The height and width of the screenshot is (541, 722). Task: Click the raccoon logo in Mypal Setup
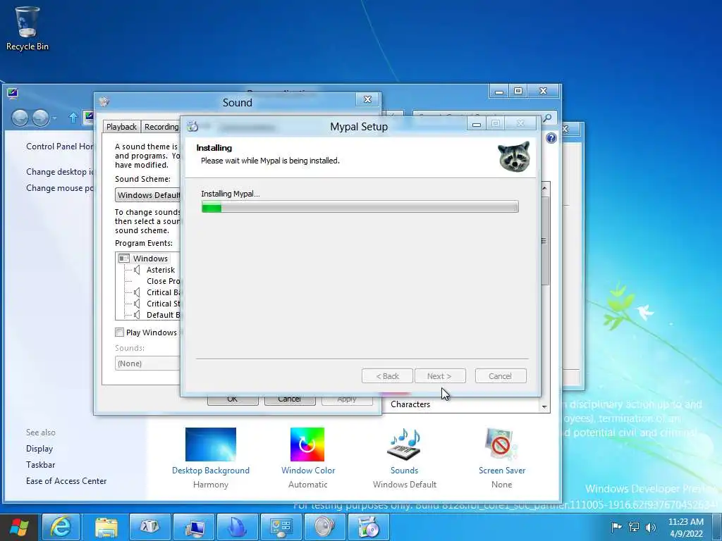point(514,156)
